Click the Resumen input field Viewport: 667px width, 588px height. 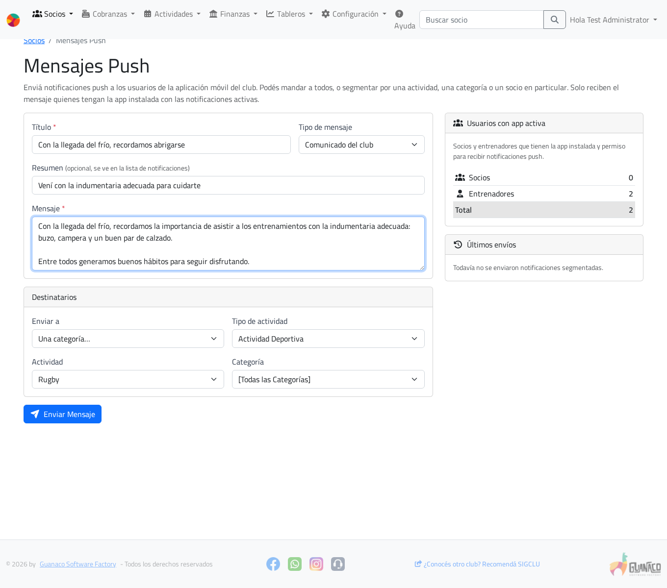coord(228,185)
